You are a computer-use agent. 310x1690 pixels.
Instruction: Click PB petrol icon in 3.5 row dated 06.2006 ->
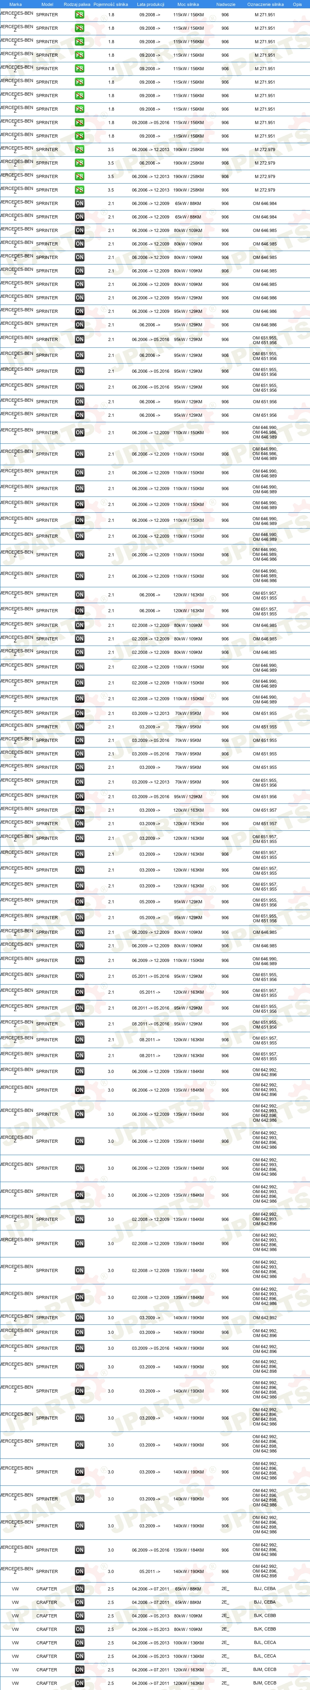point(79,163)
